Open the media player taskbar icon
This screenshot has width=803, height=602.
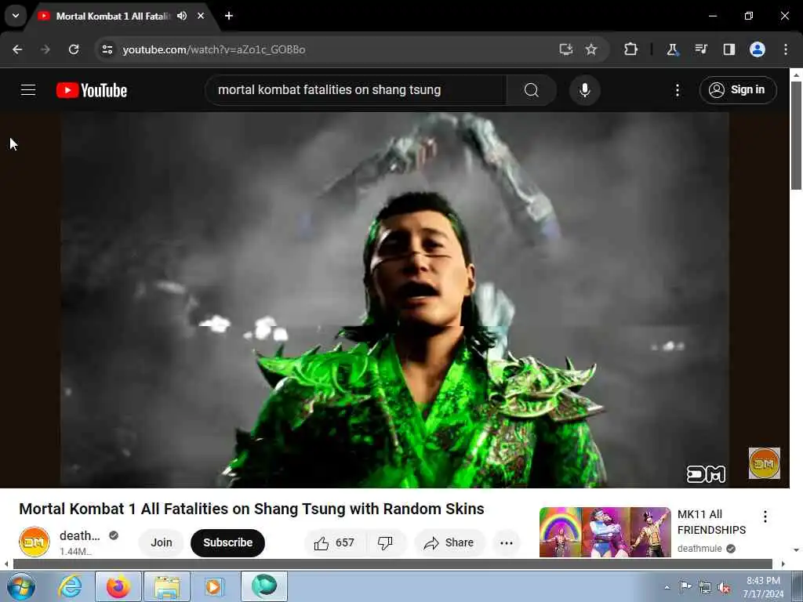[x=213, y=586]
